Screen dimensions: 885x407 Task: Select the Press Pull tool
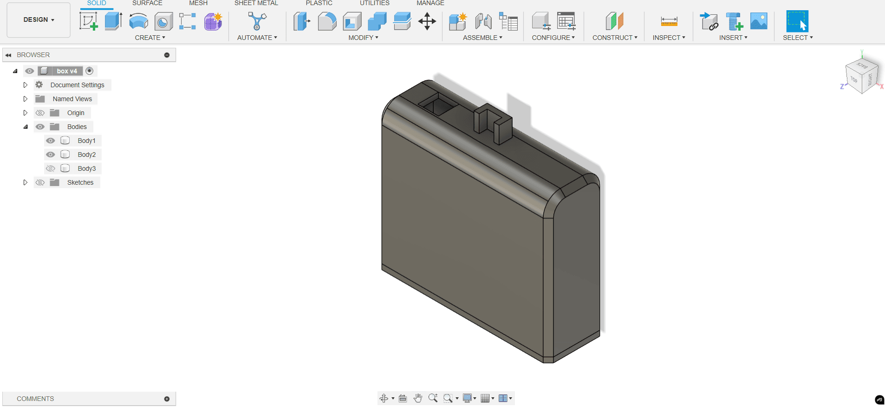(302, 21)
